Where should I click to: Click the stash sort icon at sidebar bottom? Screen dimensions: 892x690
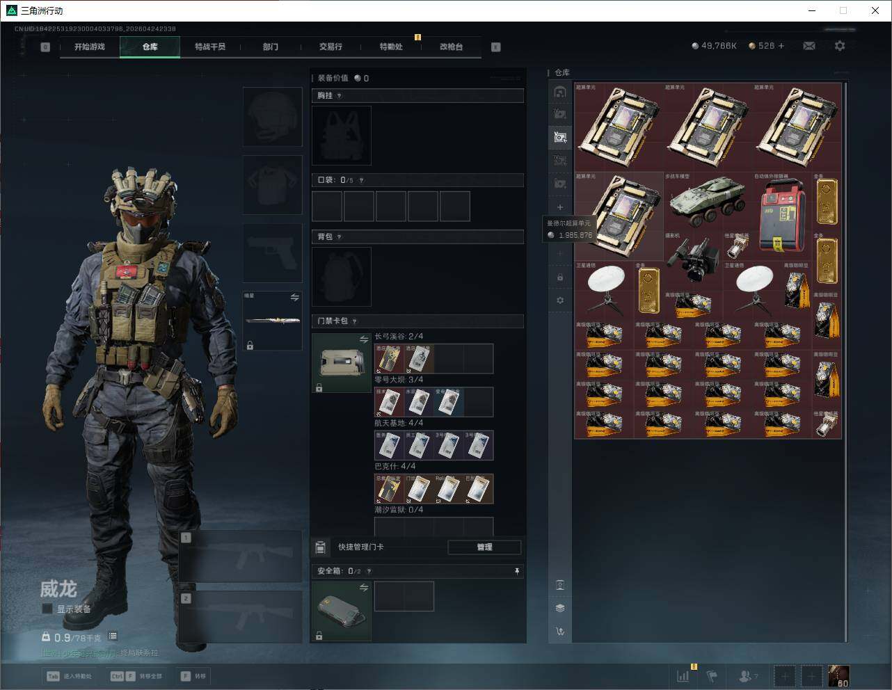coord(560,632)
